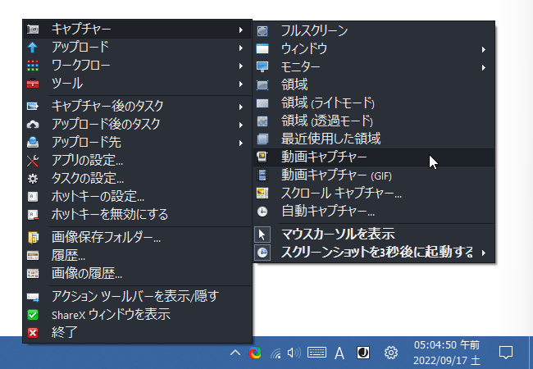The image size is (533, 369).
Task: Click the gear icon for タスクの設定
Action: [x=33, y=179]
